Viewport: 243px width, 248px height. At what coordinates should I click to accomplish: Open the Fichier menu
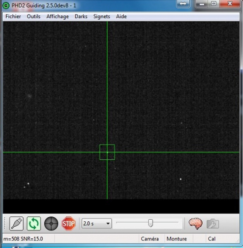pyautogui.click(x=13, y=16)
